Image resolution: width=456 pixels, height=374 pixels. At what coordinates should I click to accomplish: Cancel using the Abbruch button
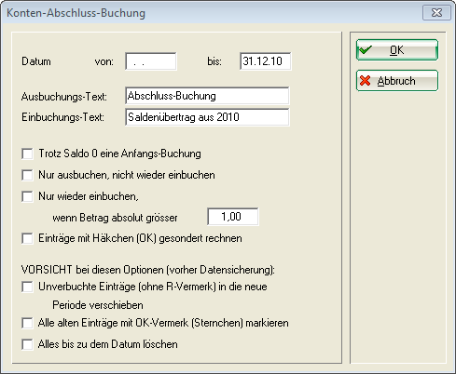tap(397, 81)
